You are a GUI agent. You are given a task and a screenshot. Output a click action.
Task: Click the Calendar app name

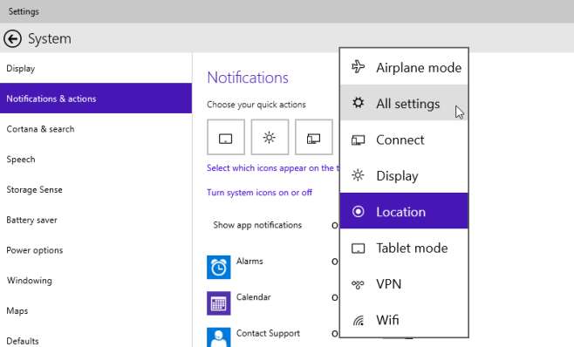[253, 296]
